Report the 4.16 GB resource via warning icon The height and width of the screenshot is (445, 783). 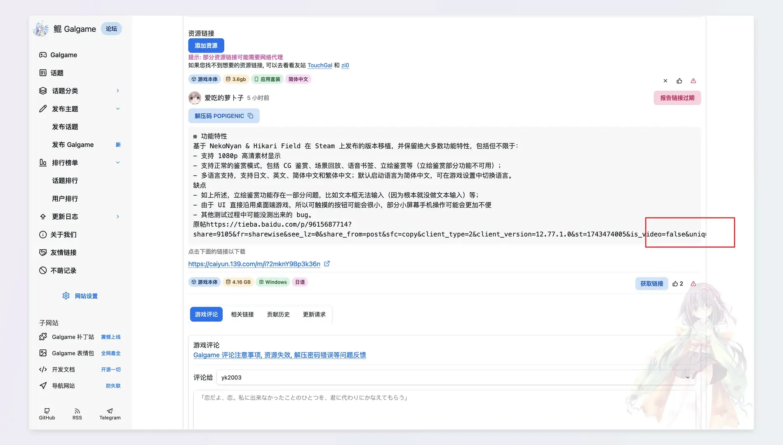[x=693, y=283]
